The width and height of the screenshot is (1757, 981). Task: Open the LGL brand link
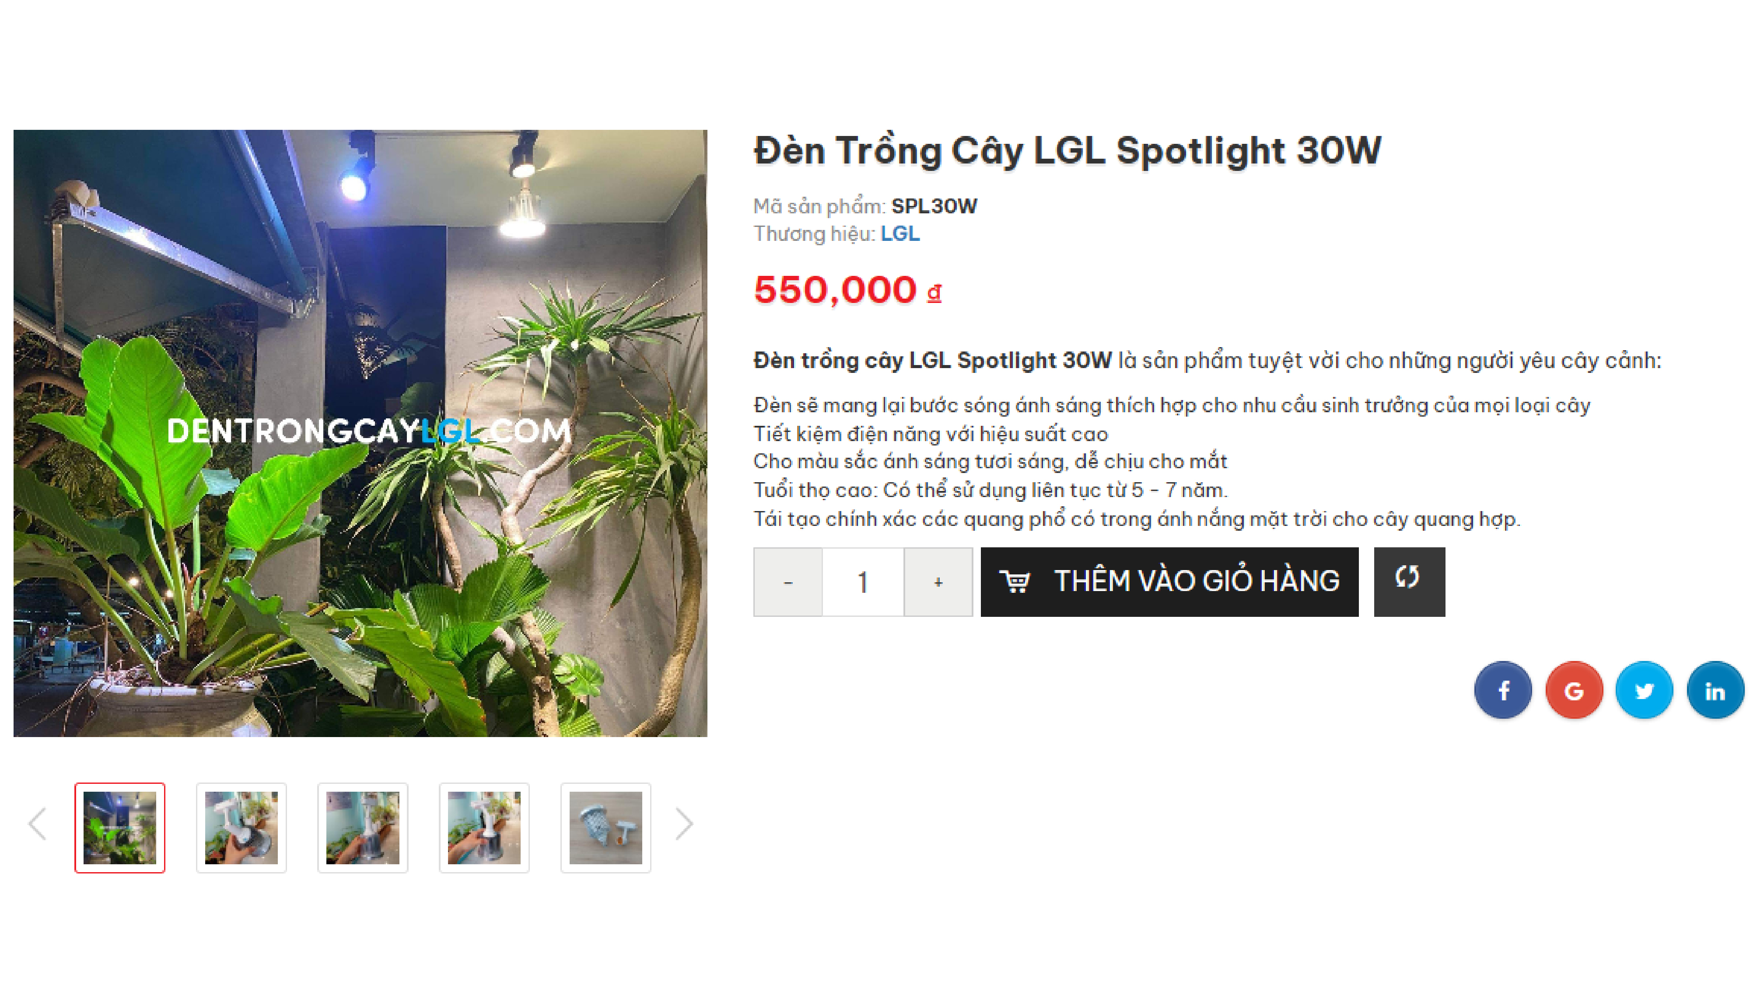tap(899, 234)
